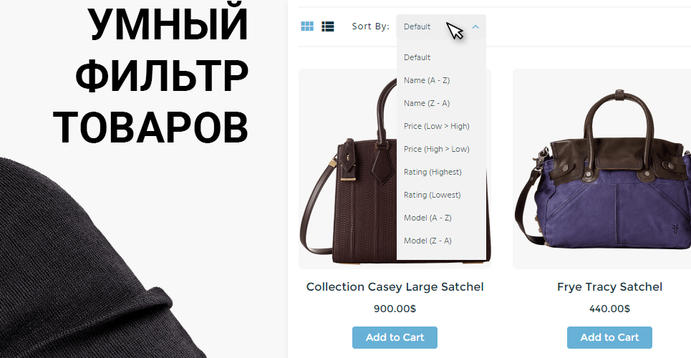691x358 pixels.
Task: Open Frye Tracy Satchel title link
Action: pyautogui.click(x=609, y=287)
